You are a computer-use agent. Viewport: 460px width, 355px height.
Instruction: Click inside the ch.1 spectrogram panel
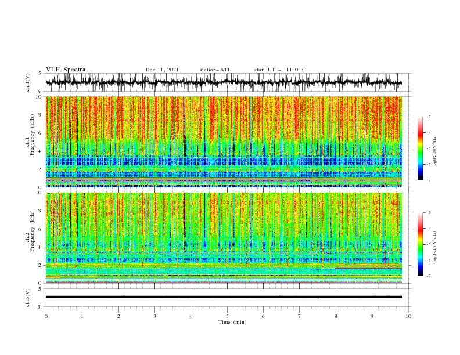tap(224, 142)
